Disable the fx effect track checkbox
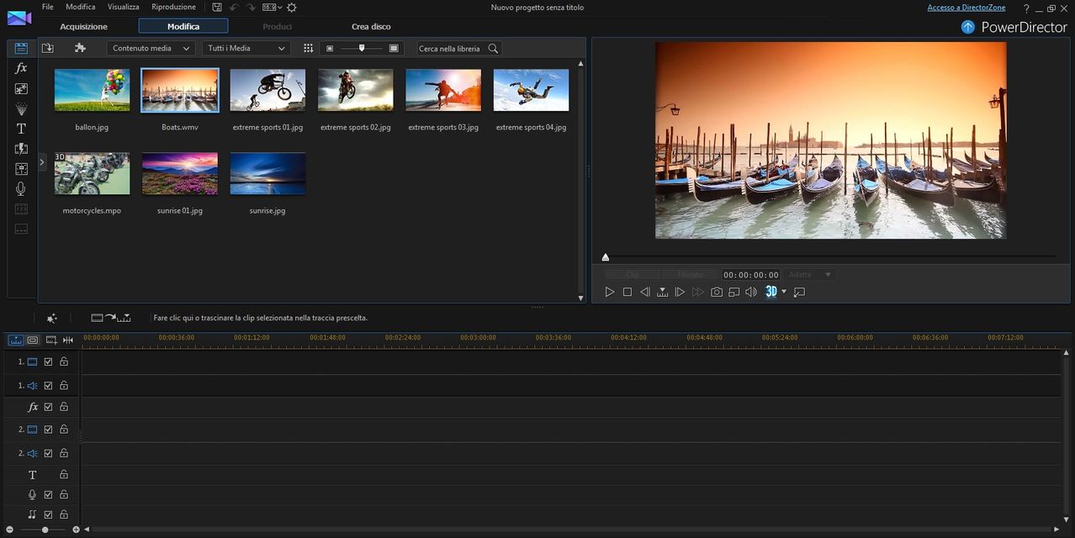 [48, 407]
